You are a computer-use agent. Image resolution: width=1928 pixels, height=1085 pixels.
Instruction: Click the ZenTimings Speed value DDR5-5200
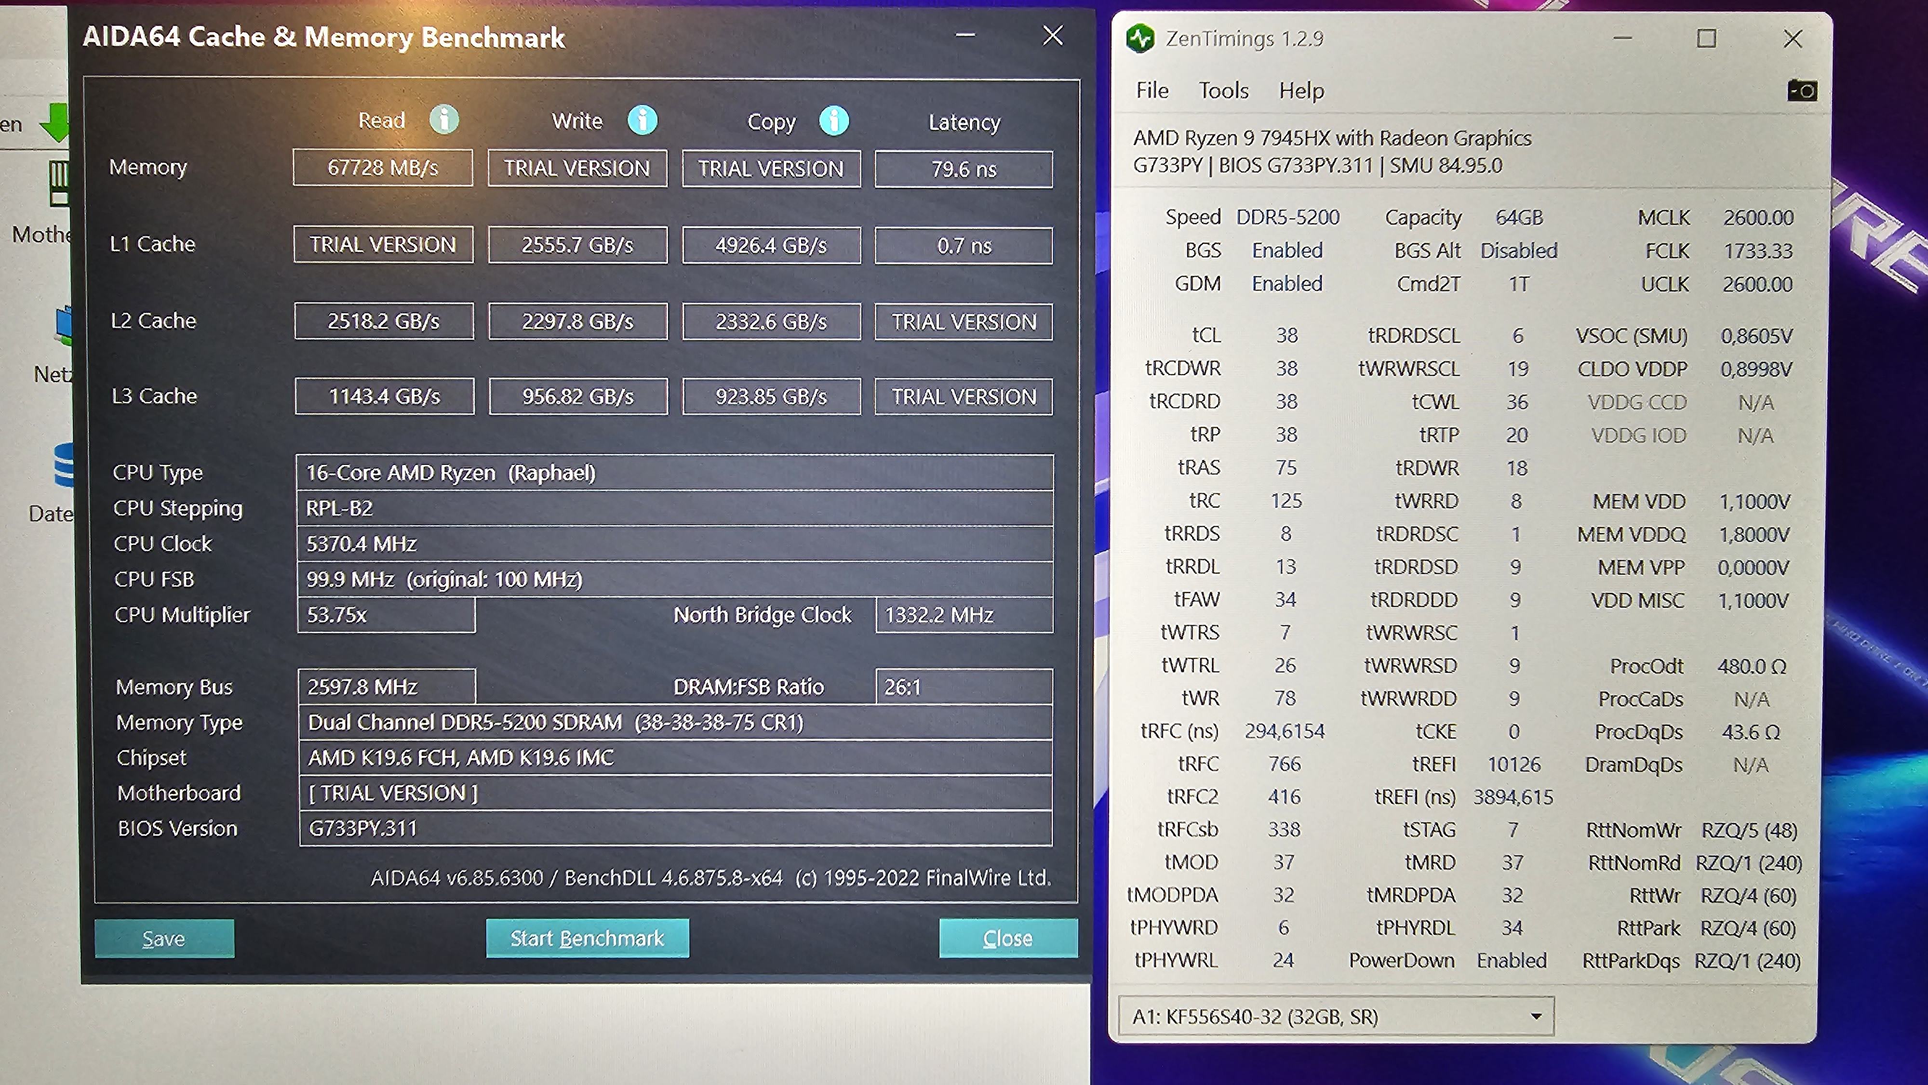coord(1287,217)
